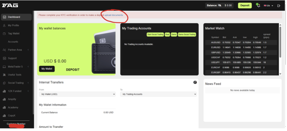Click 'No Trading Accounts Available.' message

point(139,44)
